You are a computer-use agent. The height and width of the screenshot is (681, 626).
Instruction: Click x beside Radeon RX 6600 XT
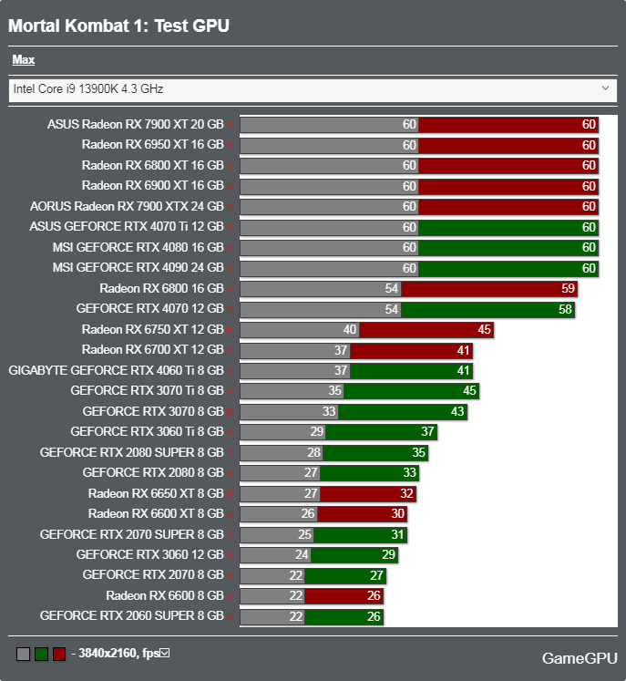[x=231, y=514]
